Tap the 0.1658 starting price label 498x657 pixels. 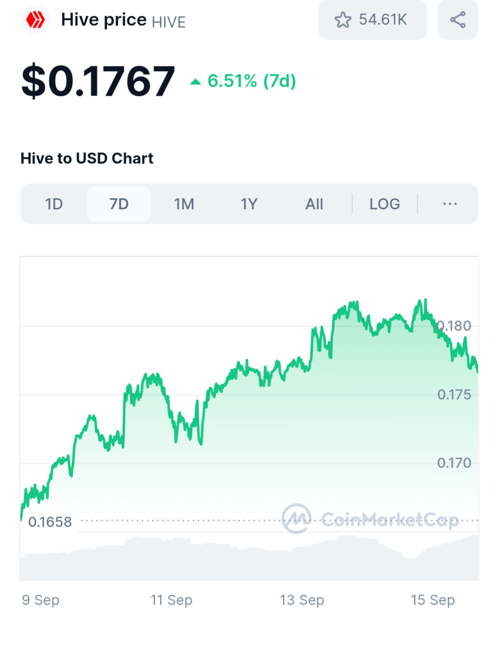click(x=50, y=522)
